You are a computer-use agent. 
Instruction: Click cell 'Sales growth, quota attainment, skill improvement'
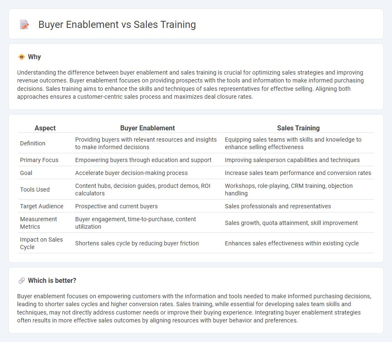pos(298,223)
